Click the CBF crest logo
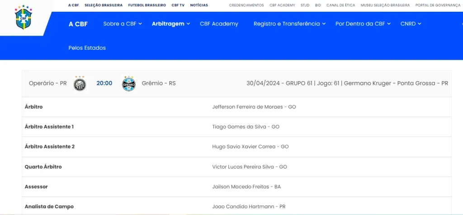This screenshot has width=463, height=215. click(24, 18)
